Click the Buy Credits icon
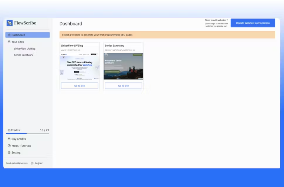This screenshot has height=187, width=284. coord(9,139)
